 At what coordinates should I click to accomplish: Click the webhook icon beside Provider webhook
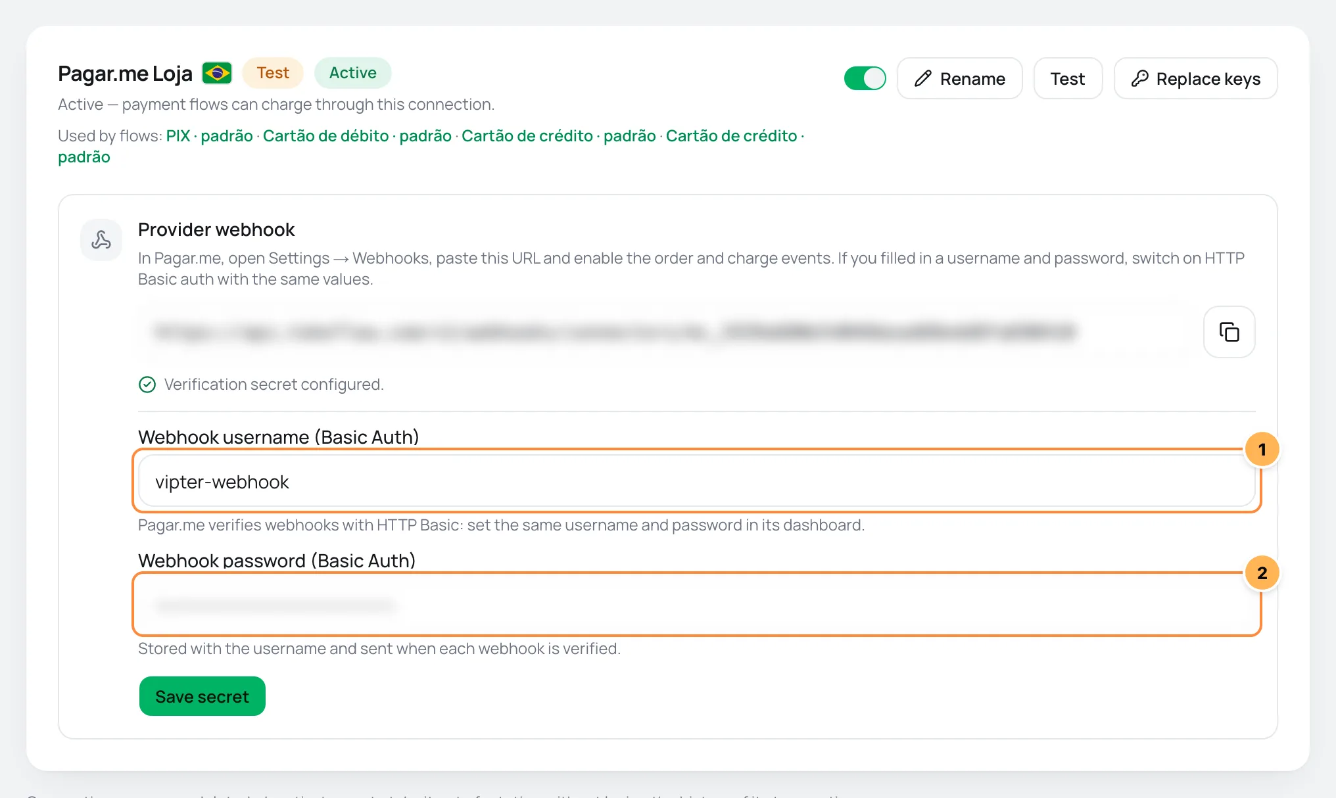[101, 240]
